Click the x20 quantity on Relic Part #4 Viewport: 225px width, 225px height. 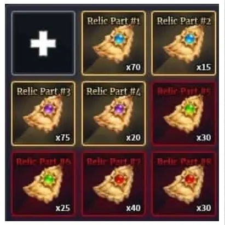(x=134, y=137)
